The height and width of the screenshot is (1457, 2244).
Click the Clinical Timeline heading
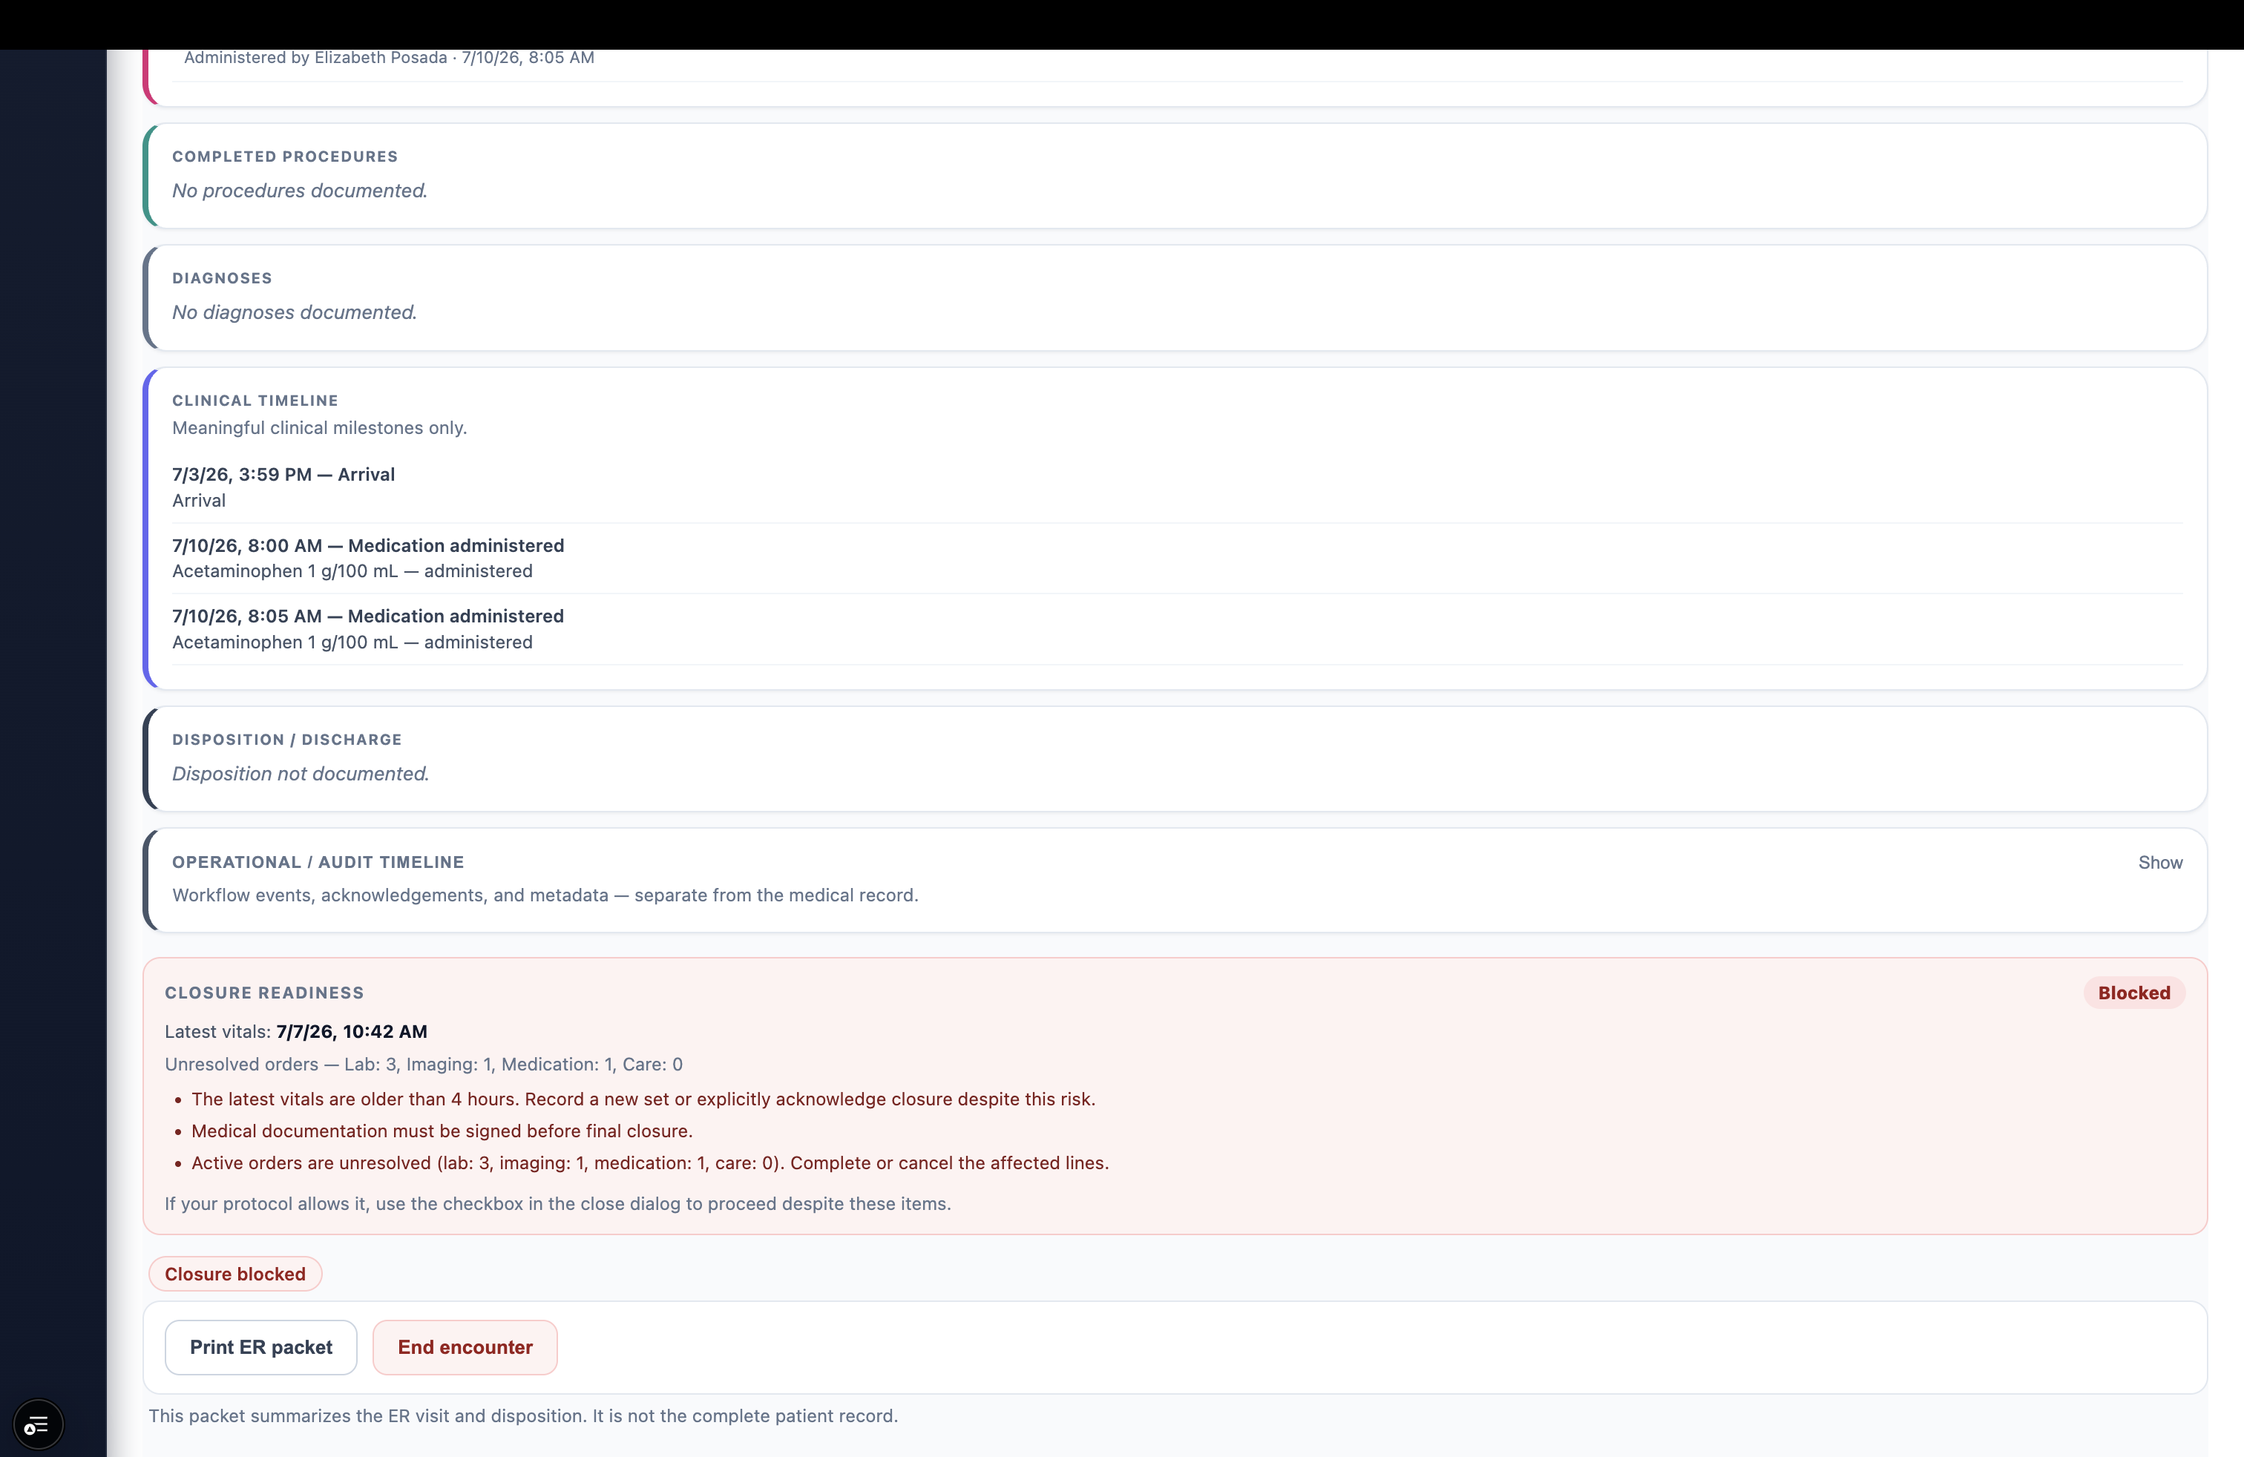coord(255,401)
